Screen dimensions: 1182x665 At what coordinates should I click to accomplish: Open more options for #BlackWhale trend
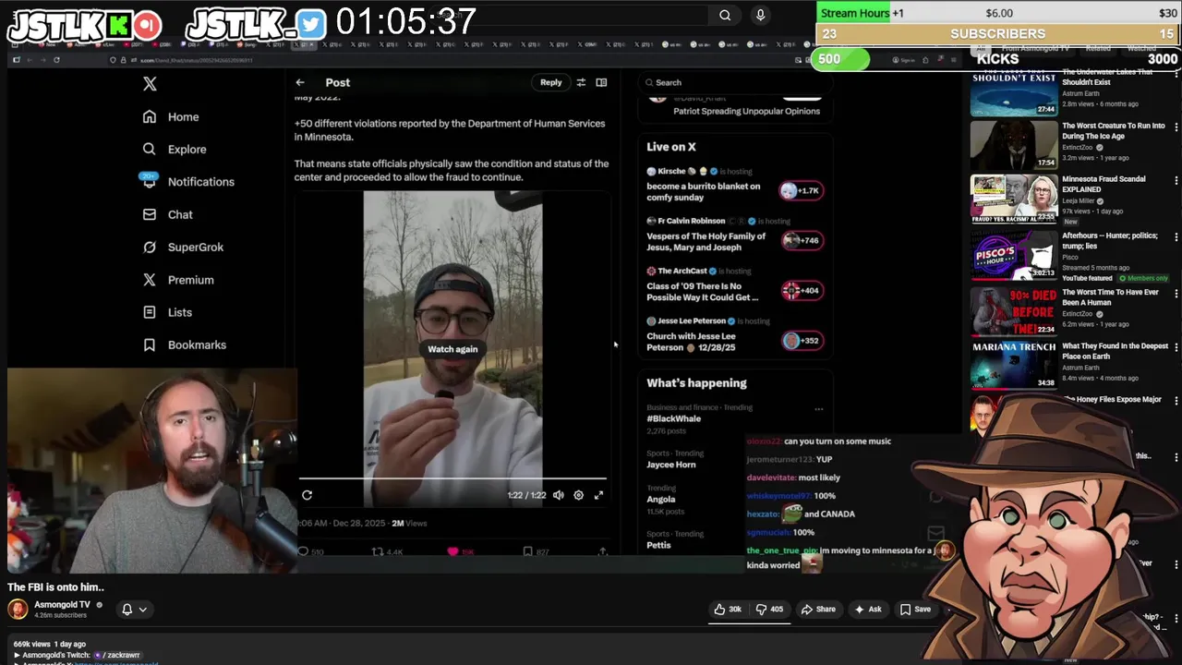(x=818, y=408)
